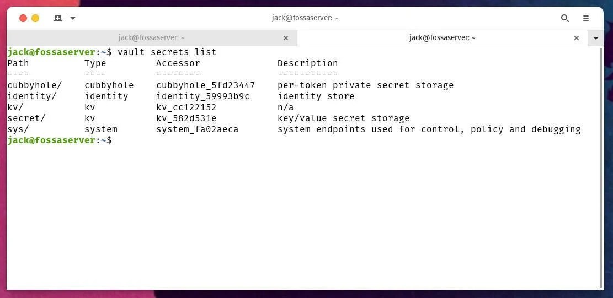Click the 'cubbyhole/' path entry
This screenshot has width=613, height=298.
pos(34,85)
